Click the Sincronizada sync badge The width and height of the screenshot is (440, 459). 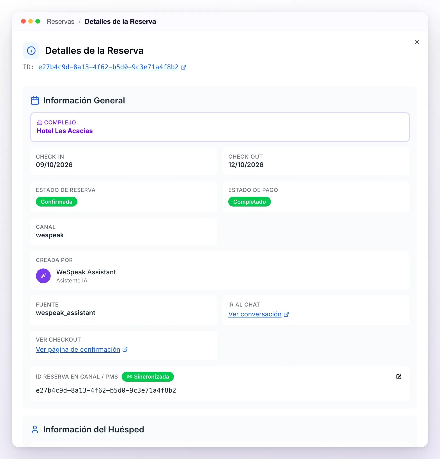[148, 377]
